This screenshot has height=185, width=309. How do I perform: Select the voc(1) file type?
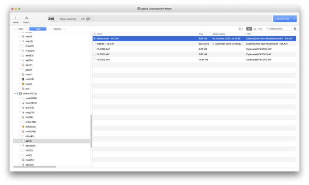29,37
